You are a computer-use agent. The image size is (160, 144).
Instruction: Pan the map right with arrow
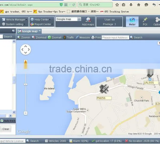pyautogui.click(x=29, y=50)
